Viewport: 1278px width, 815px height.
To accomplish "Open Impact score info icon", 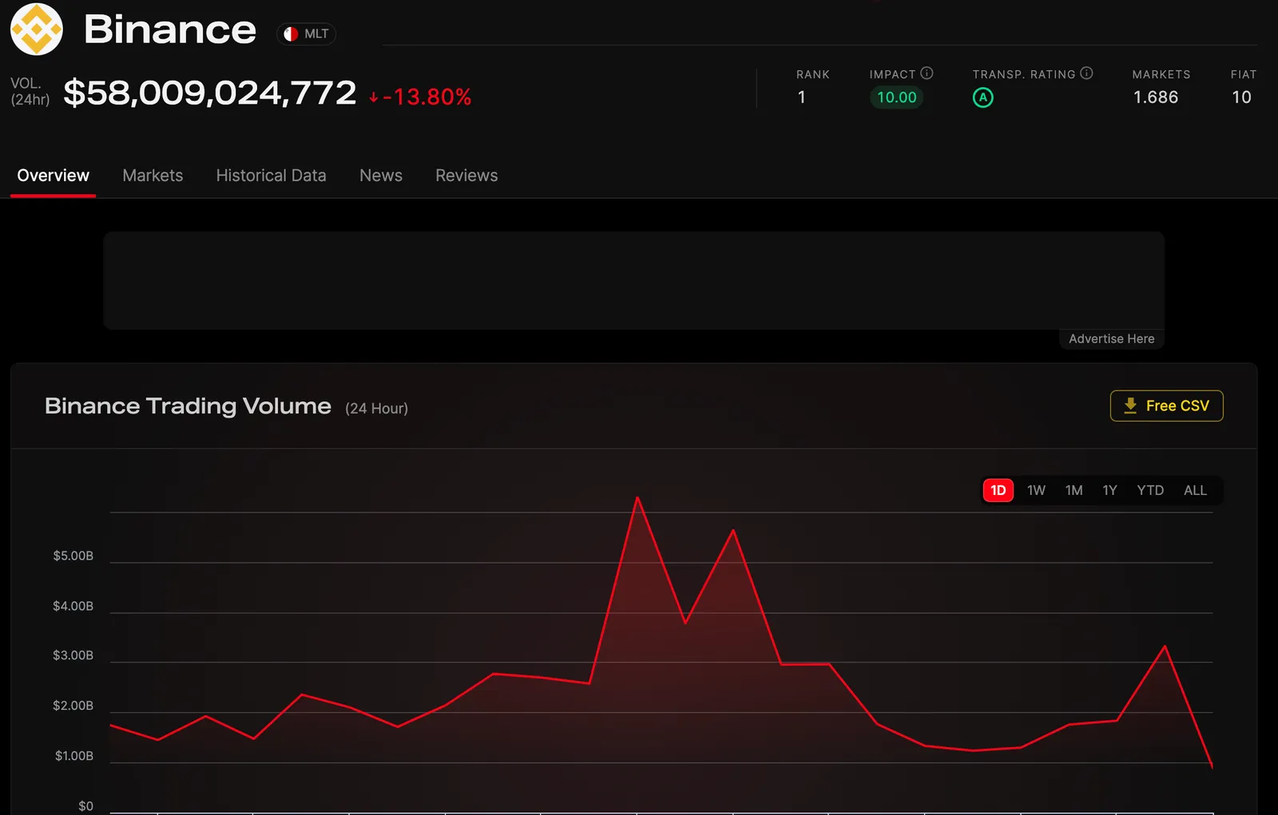I will coord(927,73).
